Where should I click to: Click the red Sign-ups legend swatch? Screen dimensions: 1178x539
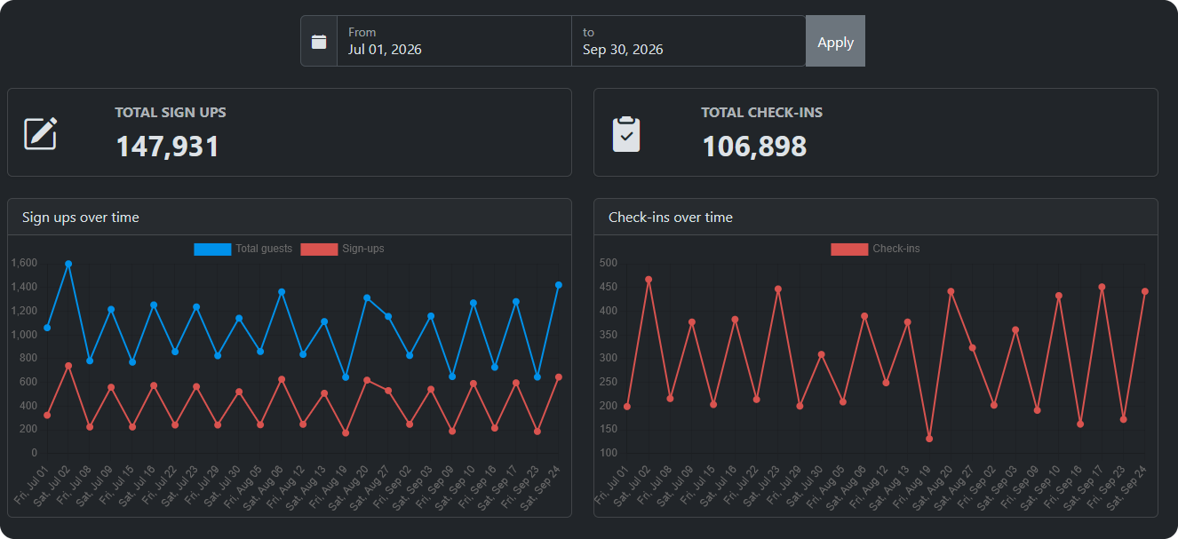[x=319, y=249]
